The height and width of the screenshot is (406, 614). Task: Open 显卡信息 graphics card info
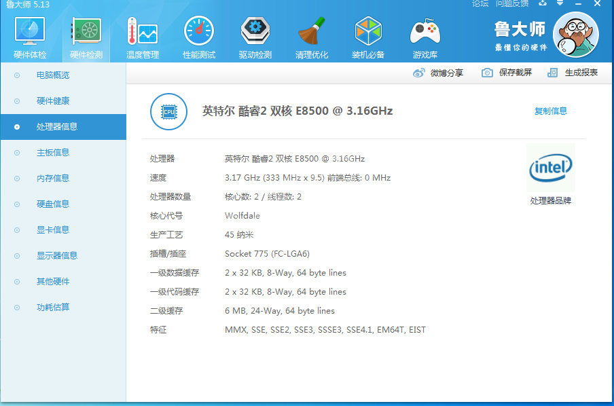click(53, 230)
